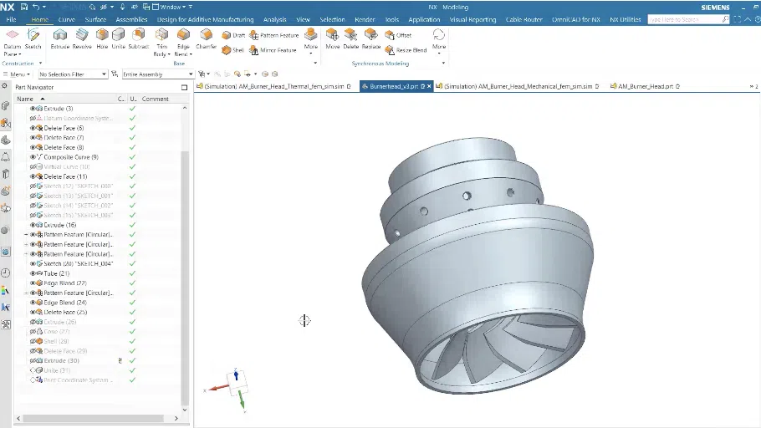Close the Burnerhead_v3.prt tab

(429, 86)
